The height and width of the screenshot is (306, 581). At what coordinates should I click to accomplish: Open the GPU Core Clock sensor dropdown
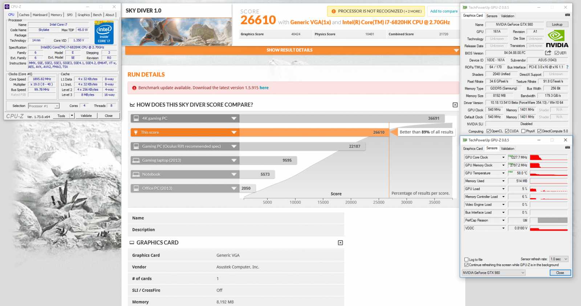tap(503, 157)
